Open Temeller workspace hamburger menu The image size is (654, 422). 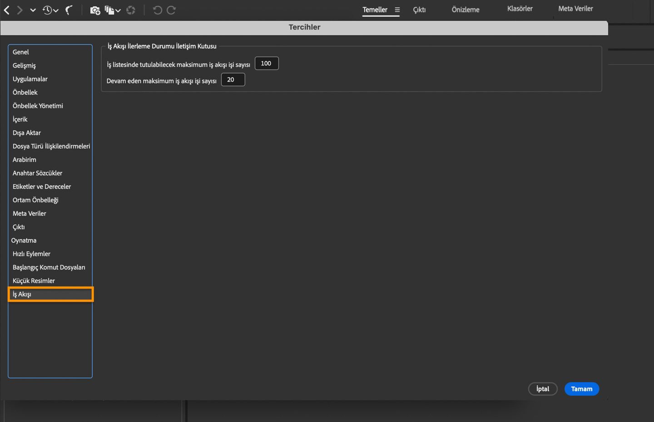[x=397, y=10]
